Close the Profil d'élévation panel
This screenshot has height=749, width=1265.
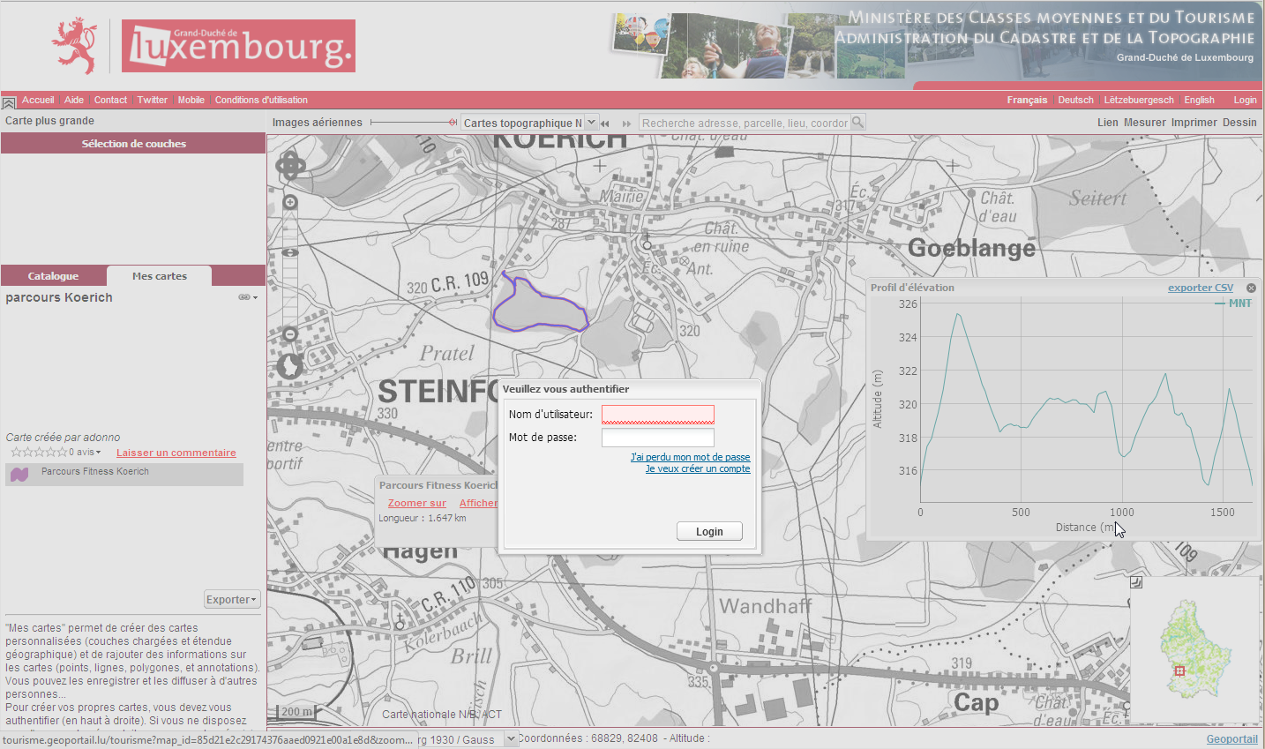pyautogui.click(x=1251, y=288)
